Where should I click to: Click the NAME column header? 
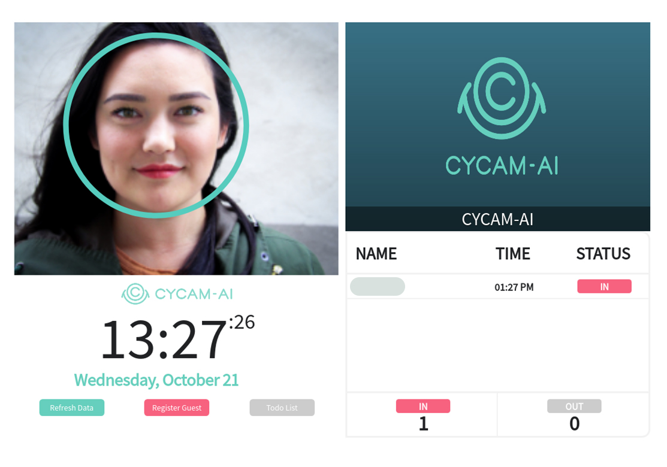376,254
